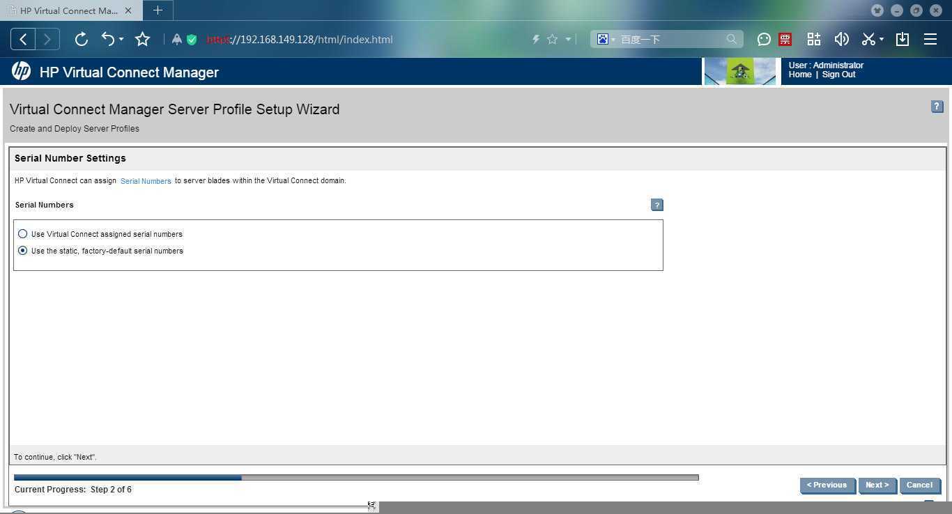This screenshot has width=952, height=514.
Task: Go forward with the browser forward arrow
Action: pyautogui.click(x=47, y=40)
